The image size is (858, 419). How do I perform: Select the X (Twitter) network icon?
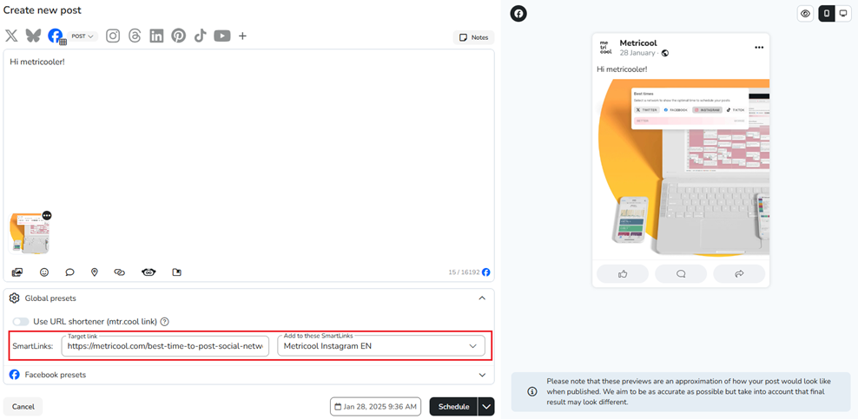click(11, 36)
